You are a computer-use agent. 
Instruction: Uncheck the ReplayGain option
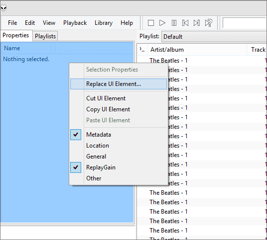[119, 167]
